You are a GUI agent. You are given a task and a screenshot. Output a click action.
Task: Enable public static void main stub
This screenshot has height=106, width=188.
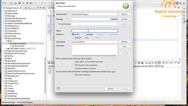point(73,62)
